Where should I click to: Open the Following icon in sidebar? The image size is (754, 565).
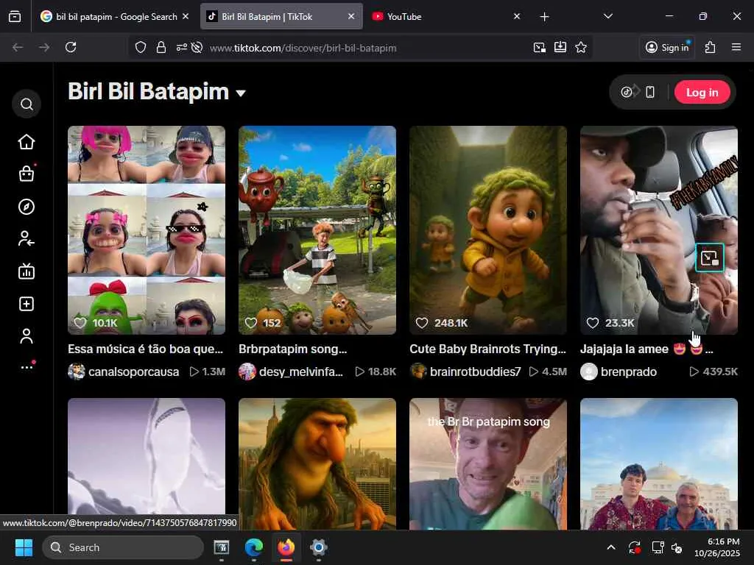pos(27,239)
